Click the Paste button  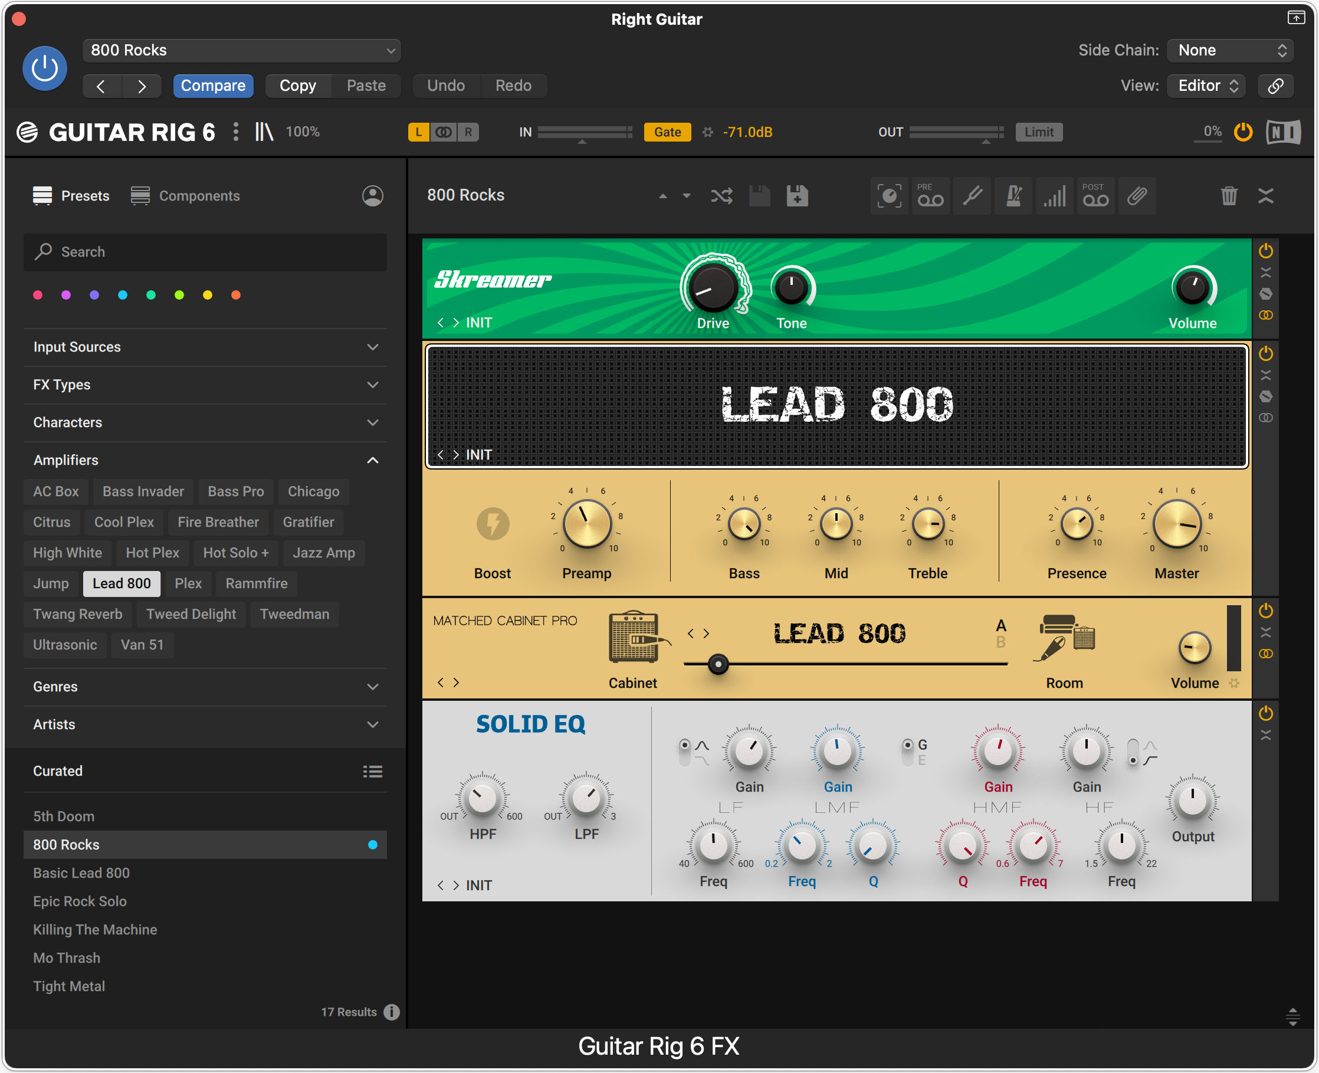[x=366, y=86]
